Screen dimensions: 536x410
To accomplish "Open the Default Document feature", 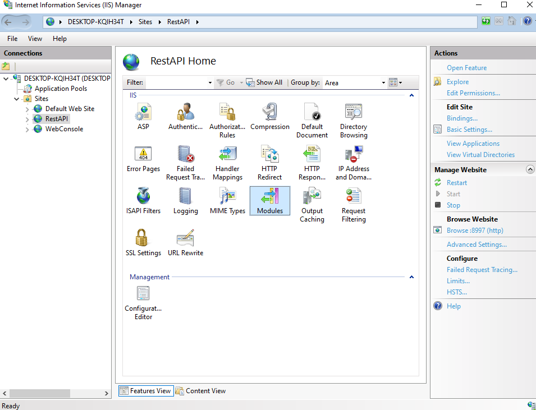I will pyautogui.click(x=311, y=121).
